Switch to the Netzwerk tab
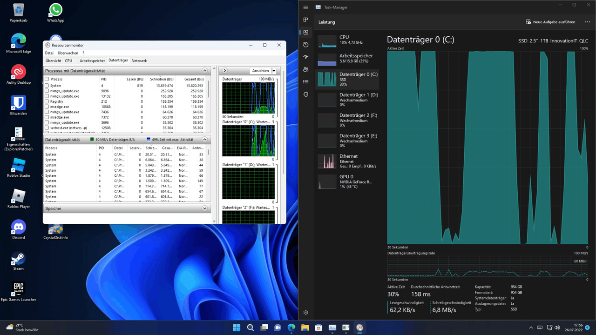 pos(139,60)
